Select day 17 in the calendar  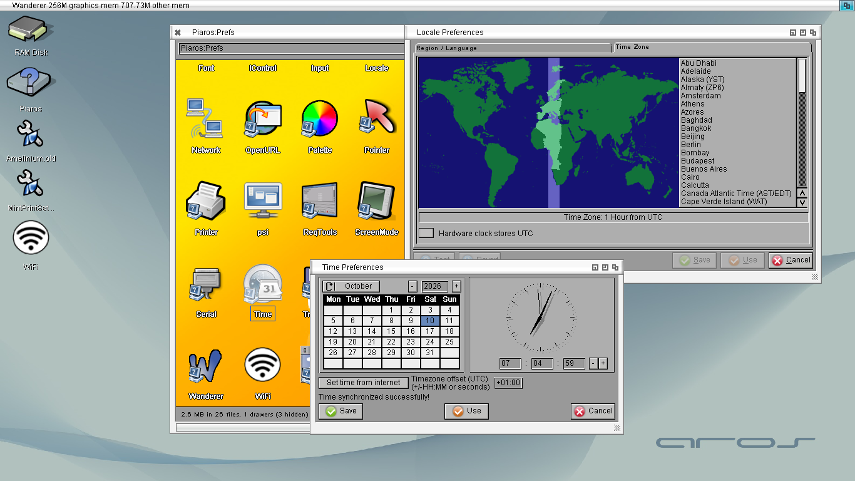(x=430, y=331)
